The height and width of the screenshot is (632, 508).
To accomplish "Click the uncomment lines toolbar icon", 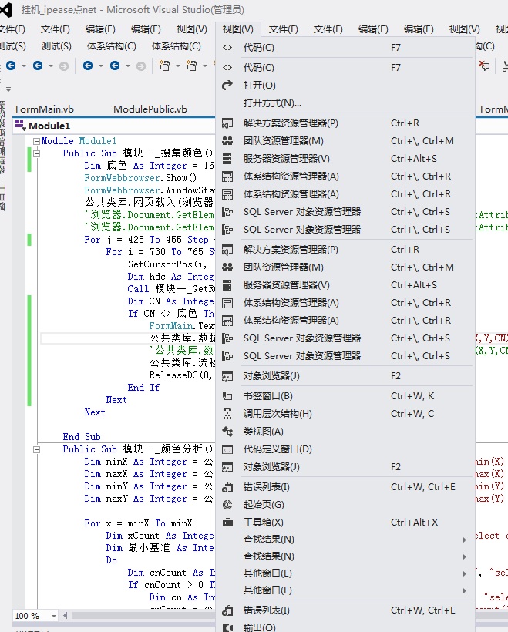I will (484, 66).
